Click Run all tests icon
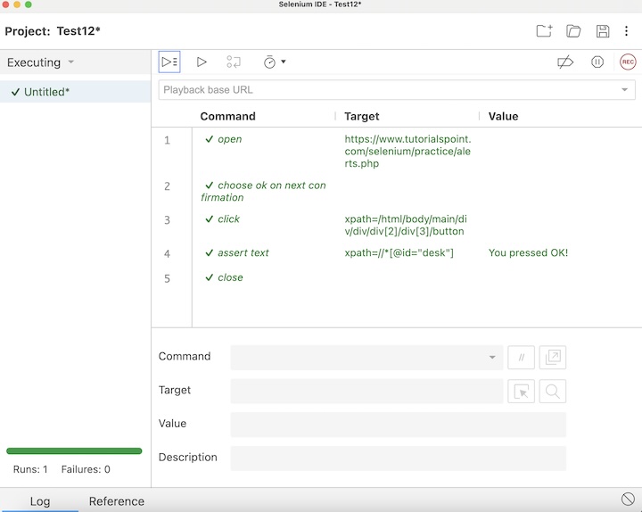This screenshot has height=512, width=642. tap(169, 62)
